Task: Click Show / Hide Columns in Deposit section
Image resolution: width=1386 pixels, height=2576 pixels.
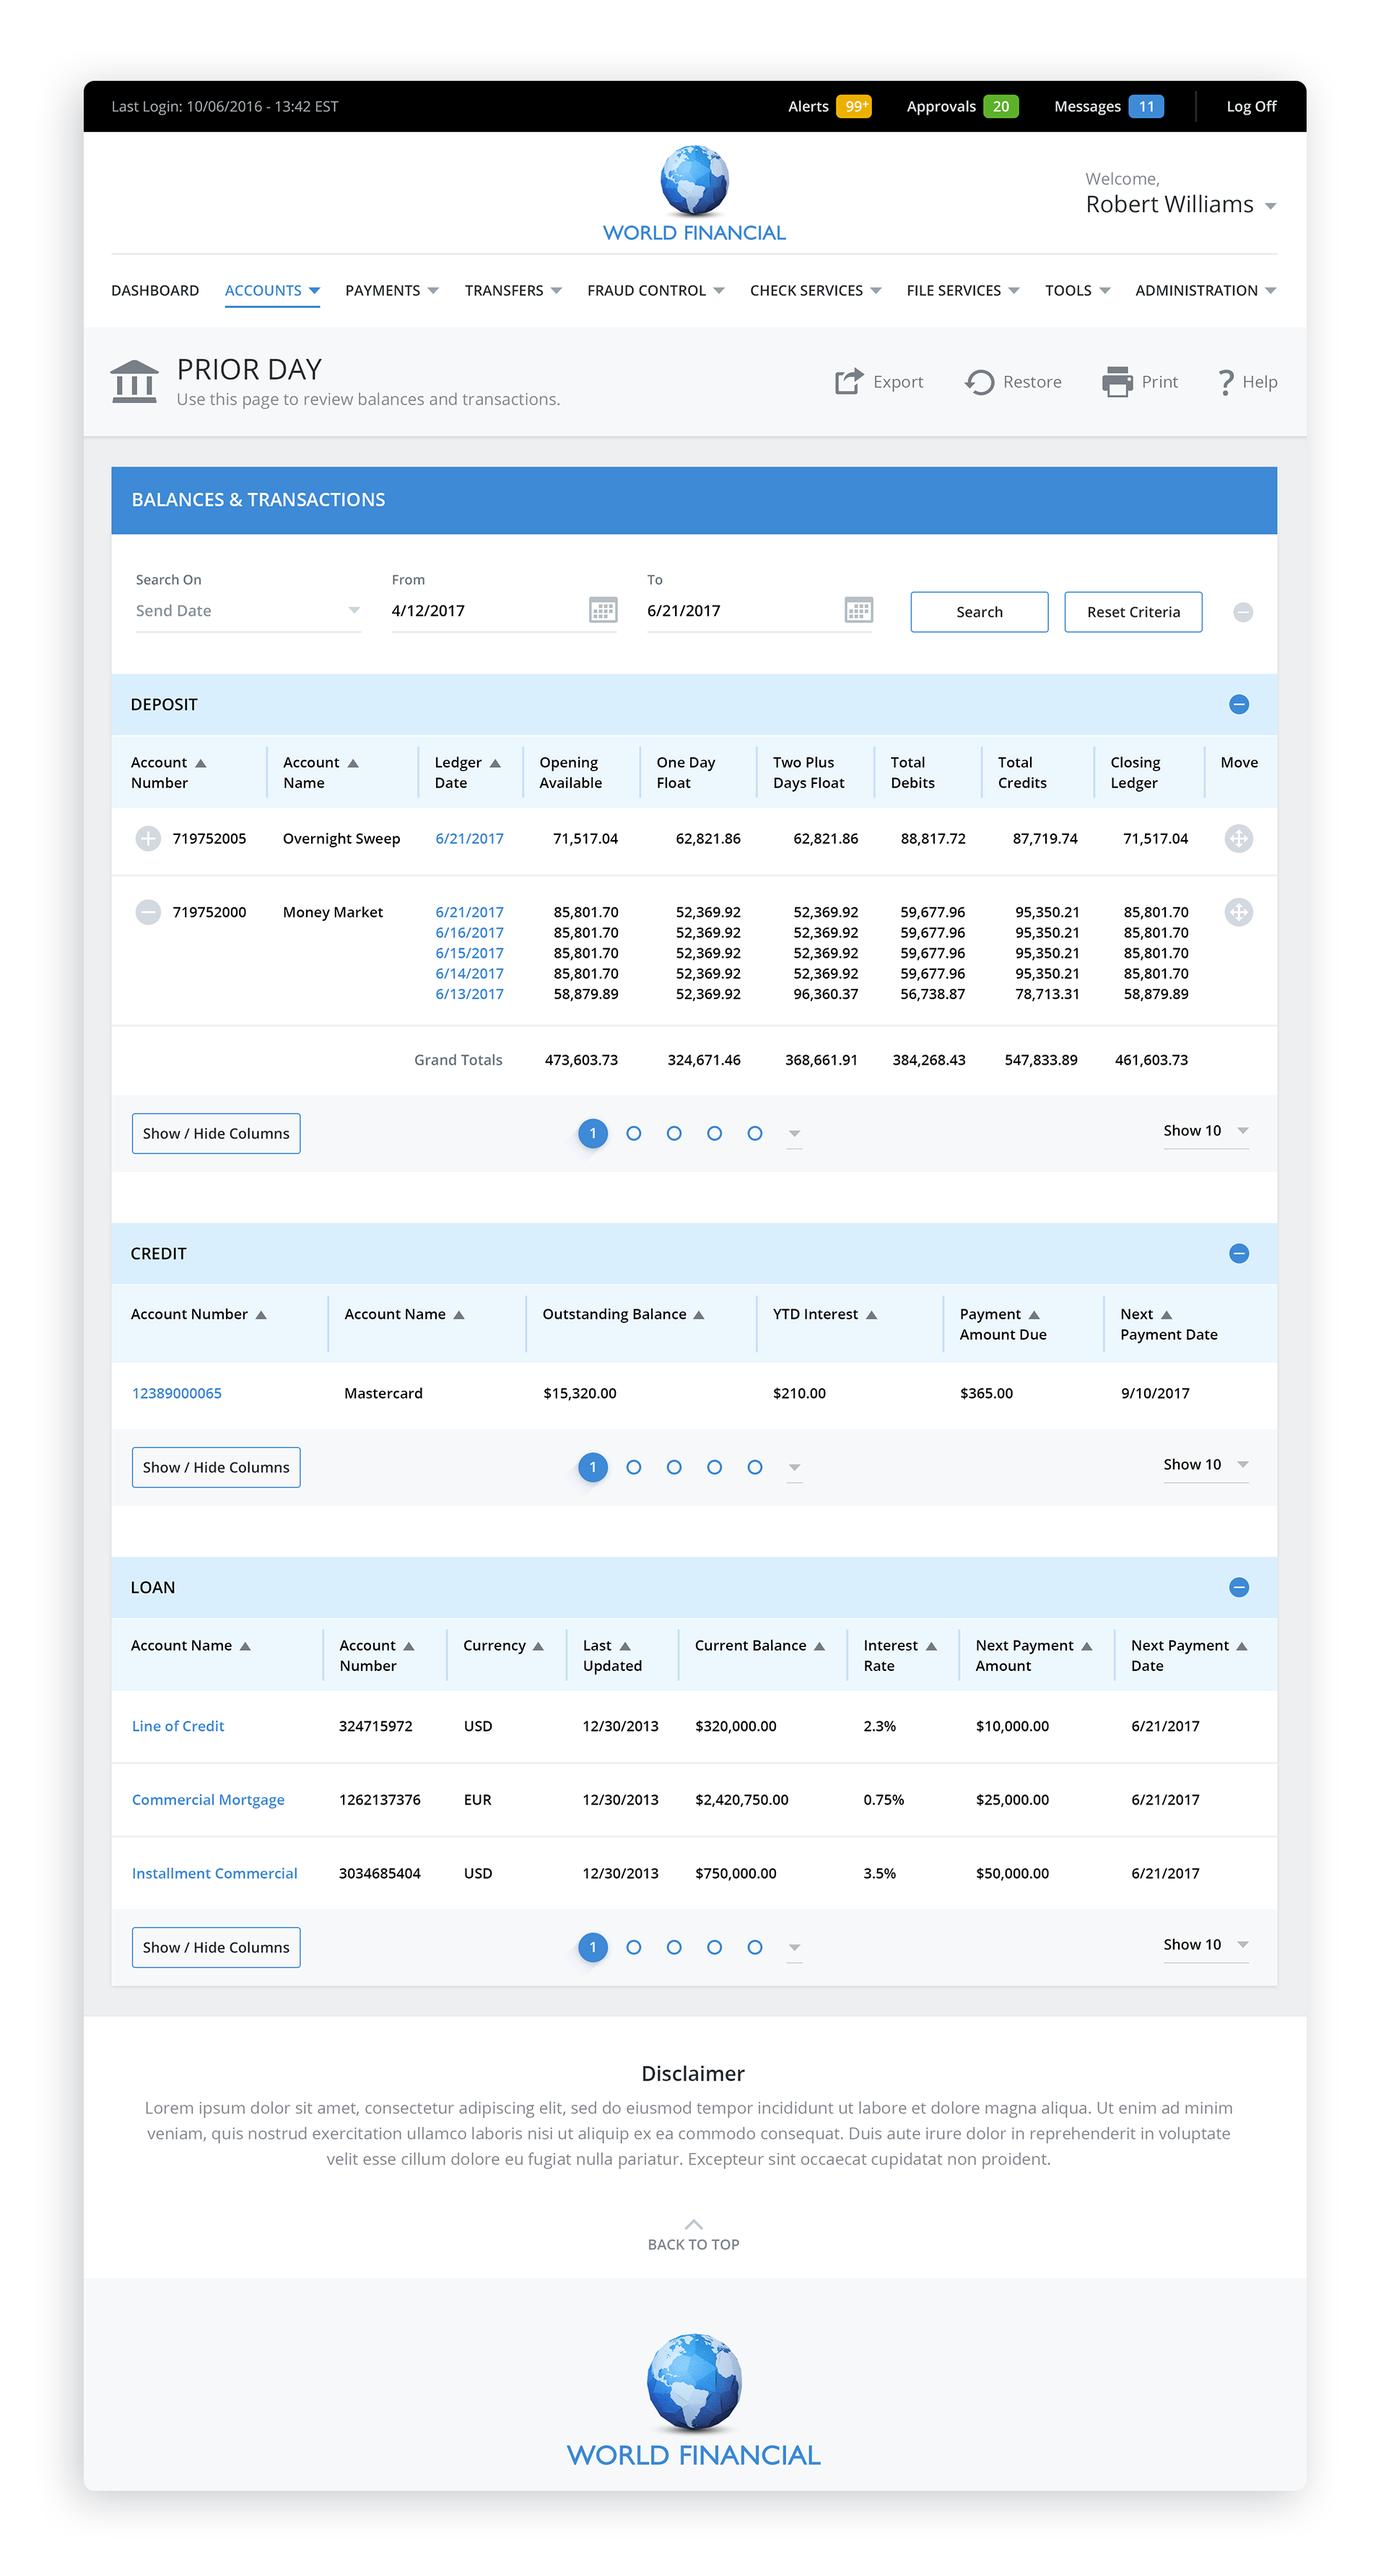Action: point(216,1133)
